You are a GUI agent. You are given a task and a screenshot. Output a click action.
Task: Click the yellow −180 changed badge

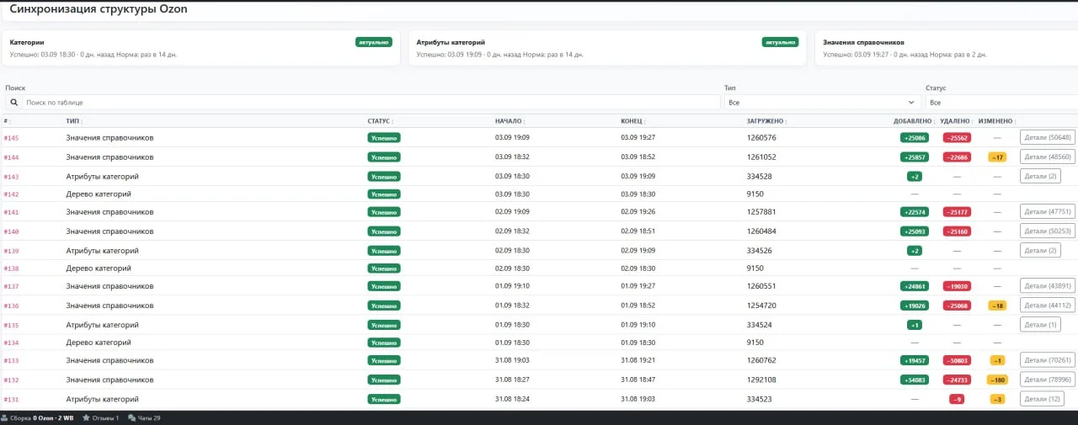[x=997, y=380]
